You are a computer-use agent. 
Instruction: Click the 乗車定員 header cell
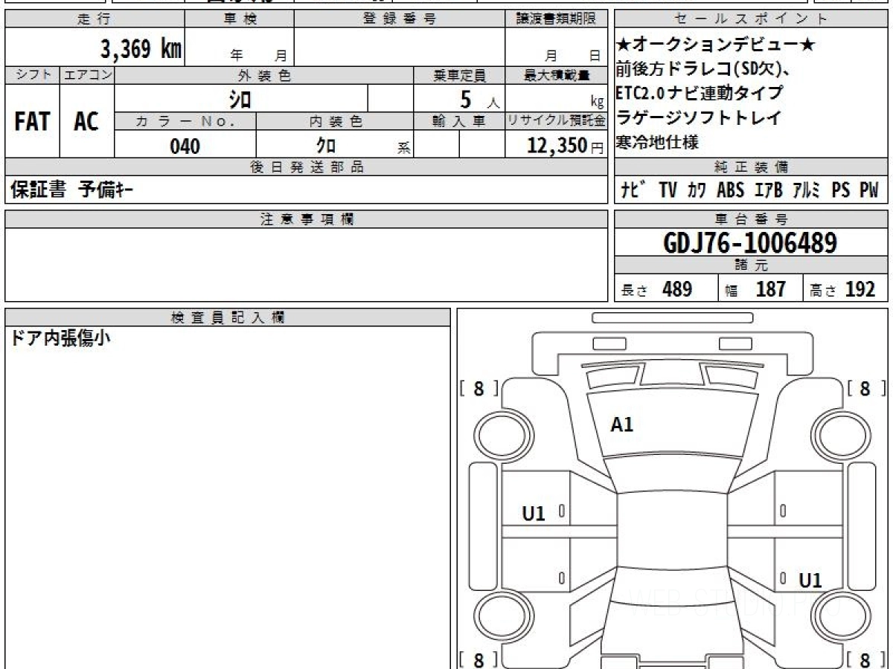coord(459,75)
